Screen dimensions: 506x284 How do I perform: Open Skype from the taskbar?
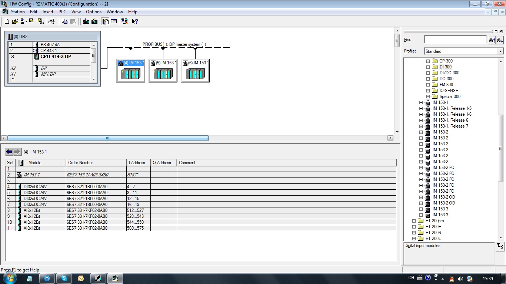click(x=64, y=278)
